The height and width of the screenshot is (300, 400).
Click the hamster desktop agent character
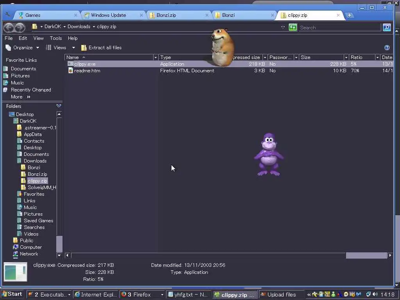point(222,47)
